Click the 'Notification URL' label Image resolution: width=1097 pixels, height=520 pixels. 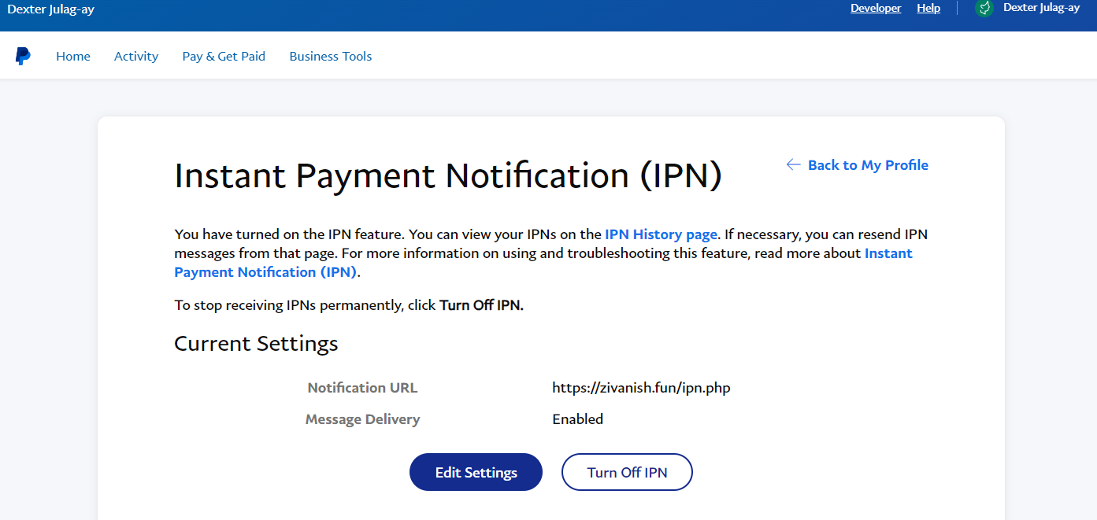tap(362, 388)
